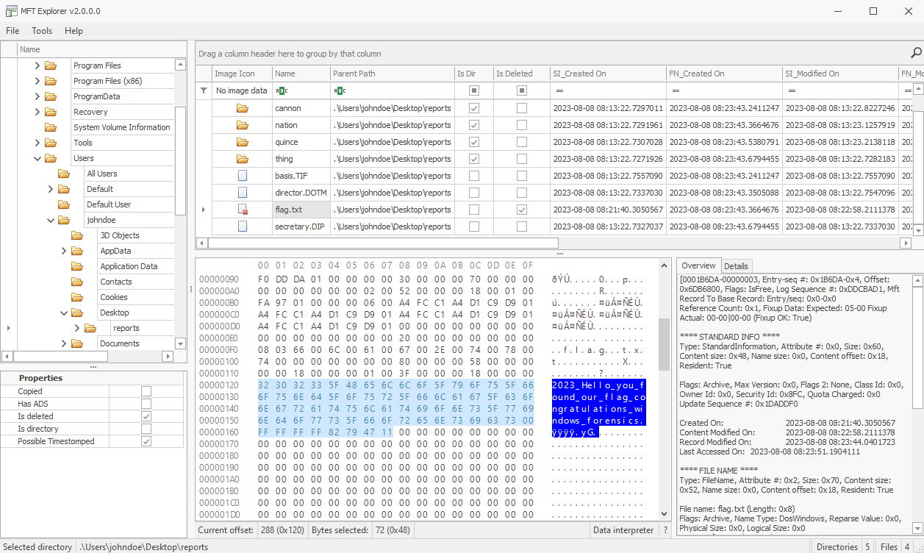Click the johndoe folder icon in tree
Screen dimensions: 924x553
[x=64, y=220]
